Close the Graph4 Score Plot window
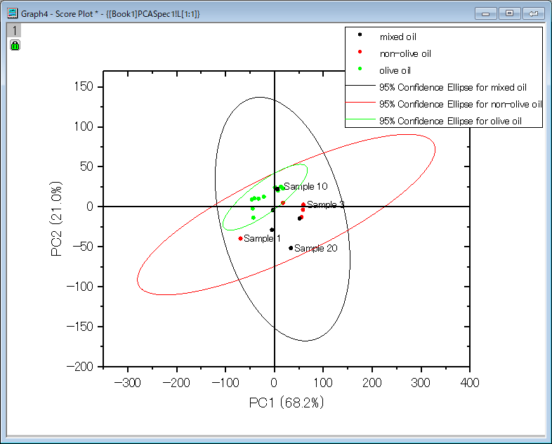552x444 pixels. click(x=533, y=14)
